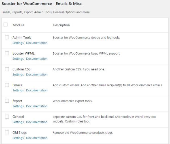Open Documentation for Old Slugs
The image size is (170, 144).
37,138
